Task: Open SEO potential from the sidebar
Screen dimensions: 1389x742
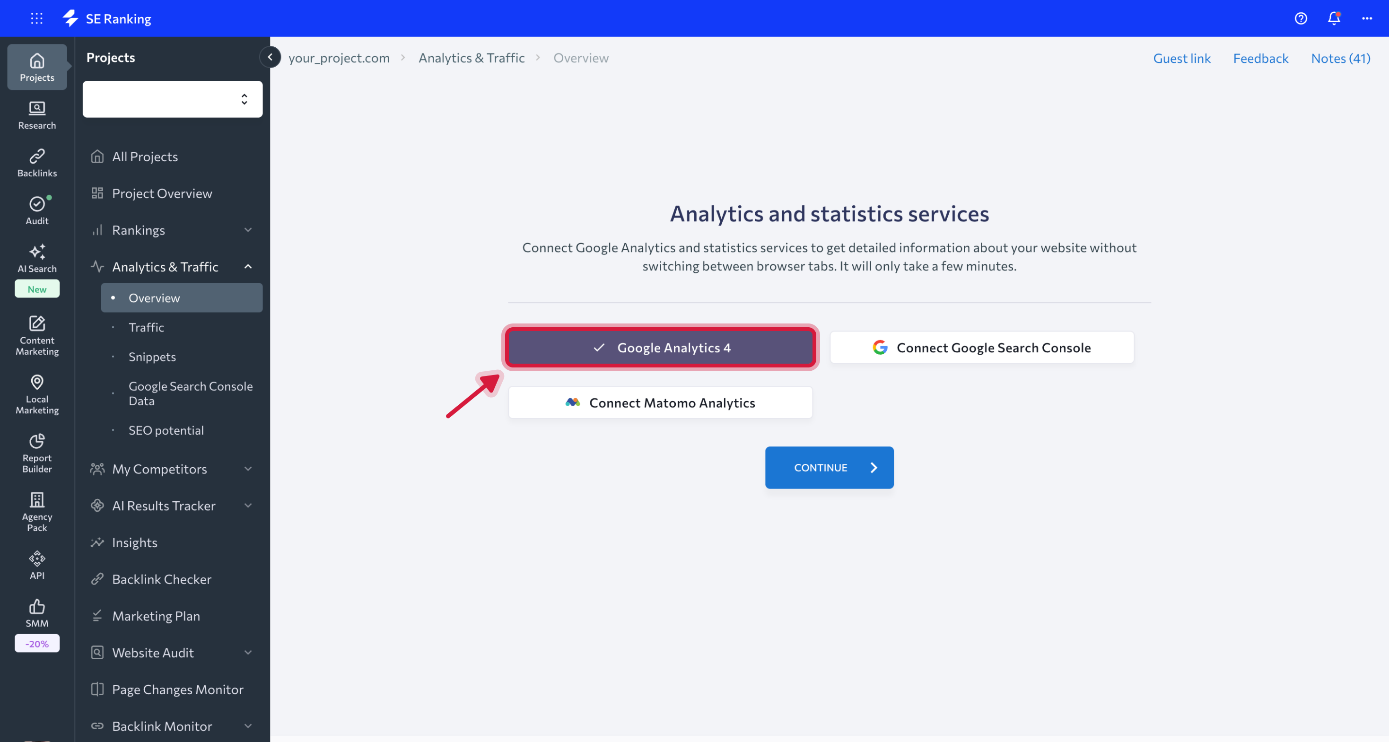Action: (166, 430)
